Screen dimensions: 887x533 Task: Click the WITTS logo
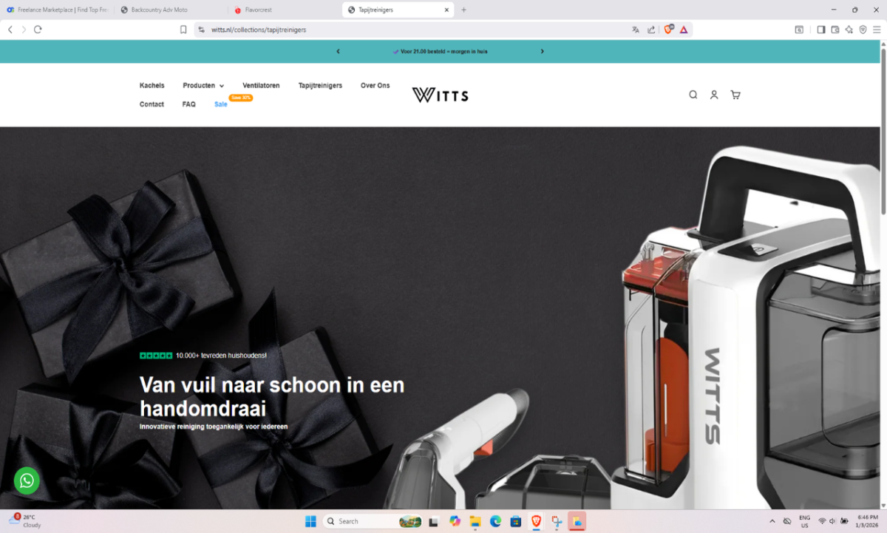(440, 95)
